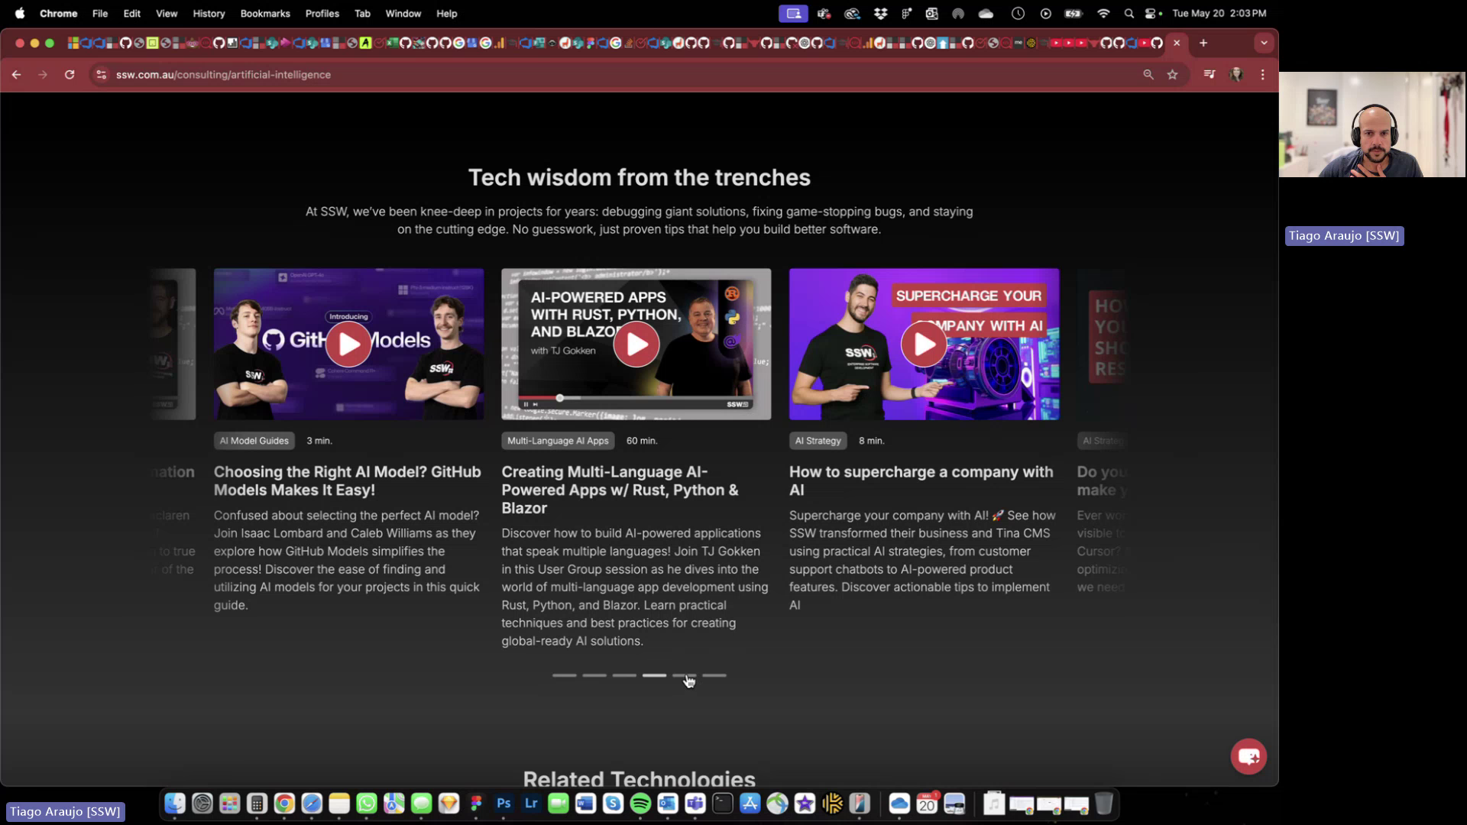1467x825 pixels.
Task: Click the Wi-Fi status icon
Action: coord(1103,13)
